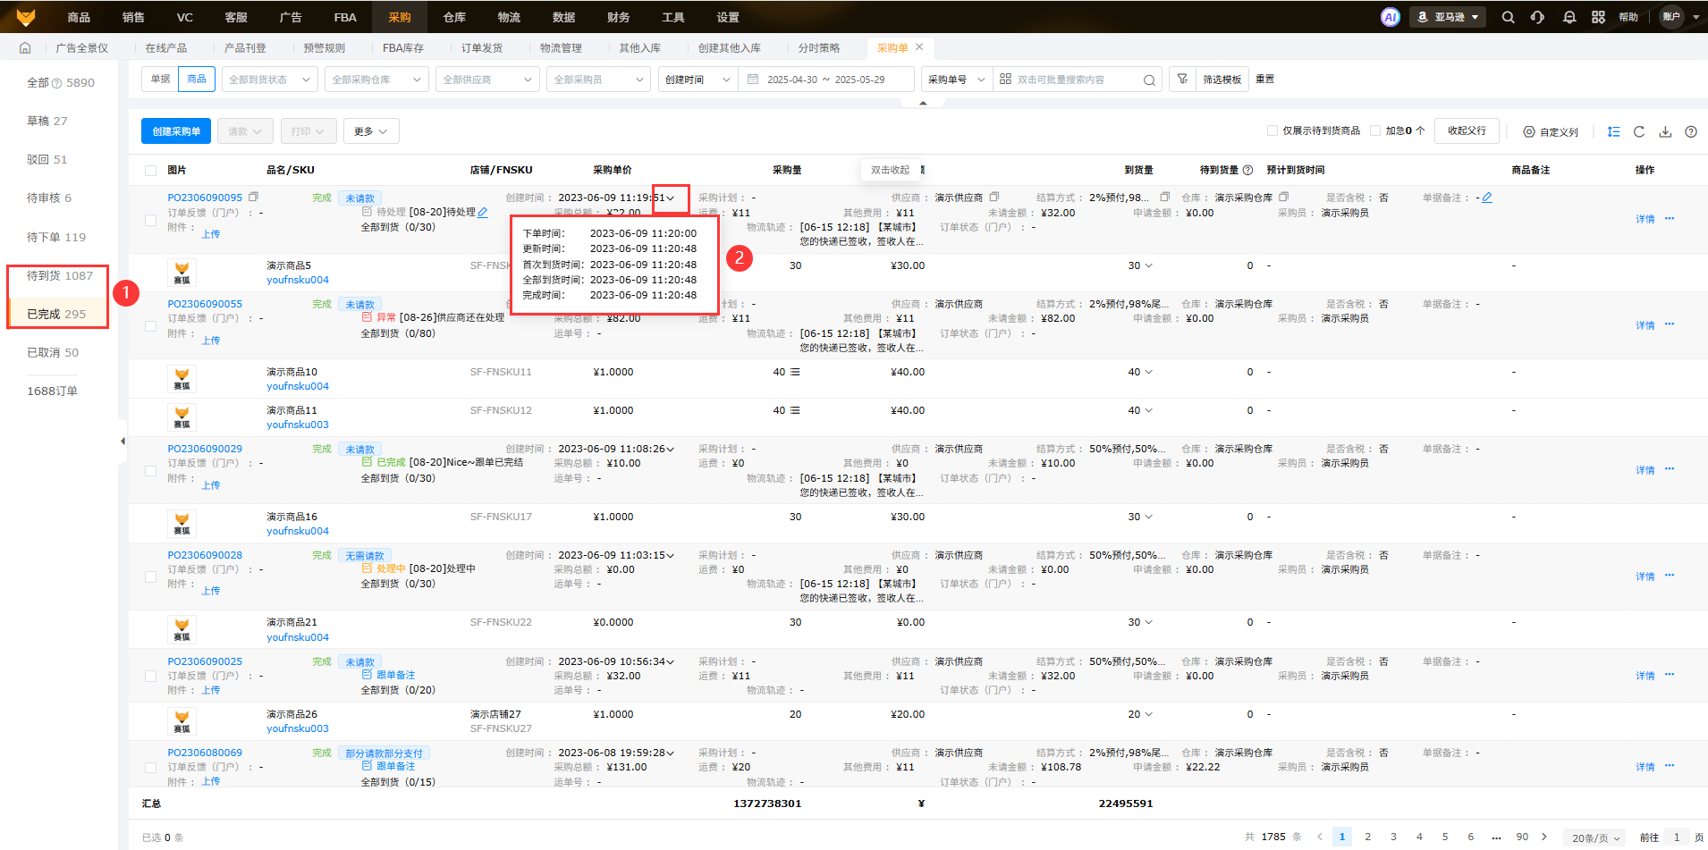The height and width of the screenshot is (850, 1708).
Task: Open the app grid icon next to 帮助
Action: (x=1598, y=17)
